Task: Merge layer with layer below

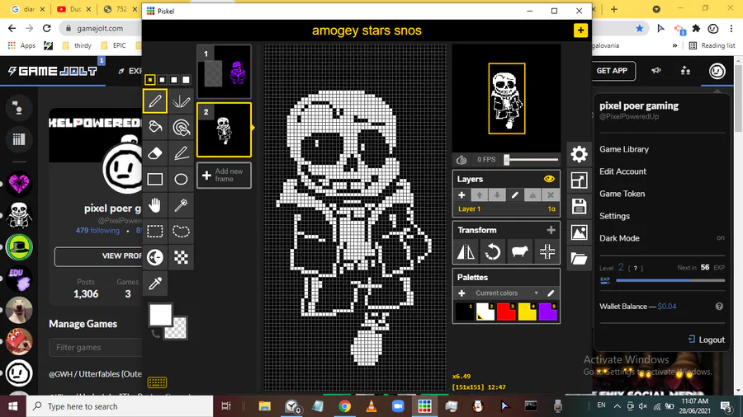Action: coord(532,194)
